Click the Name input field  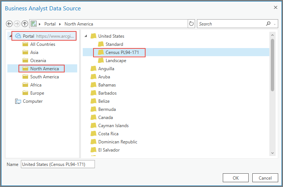coord(58,164)
